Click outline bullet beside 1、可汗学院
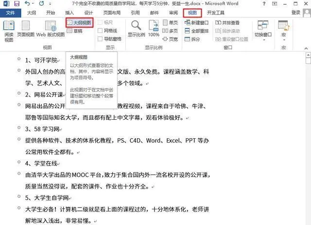The image size is (311, 225). (x=19, y=59)
